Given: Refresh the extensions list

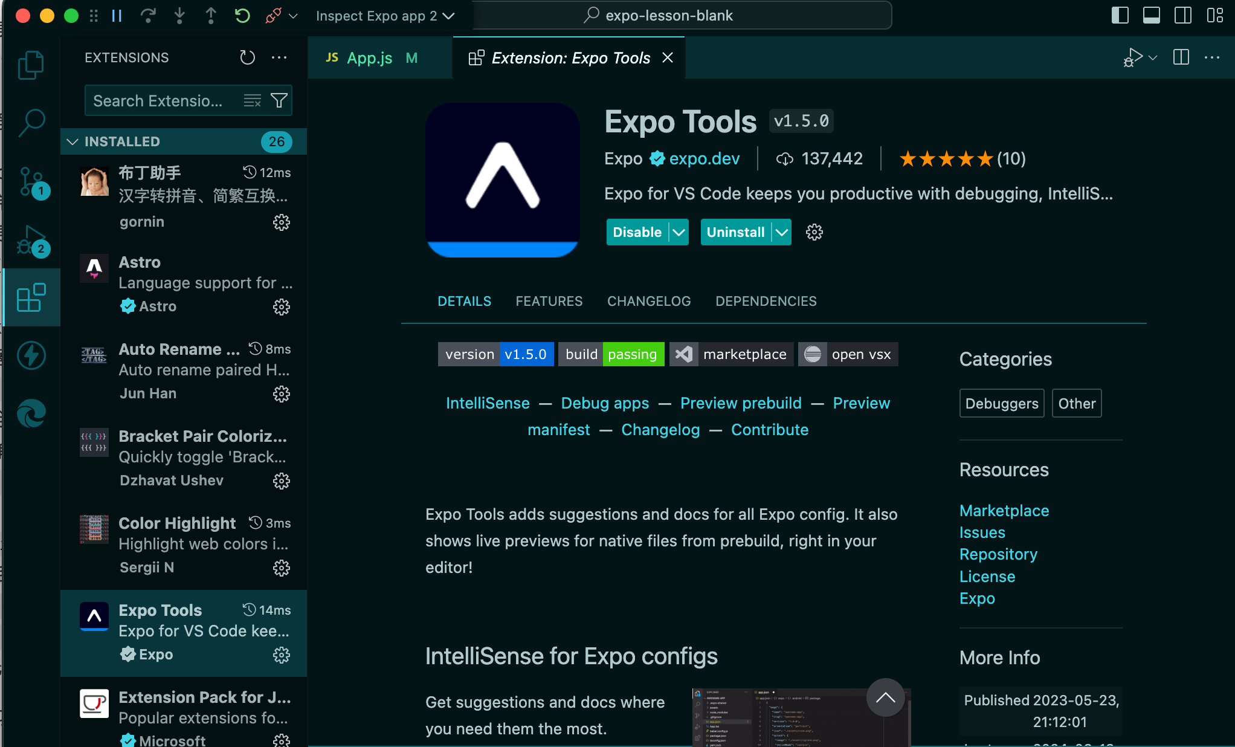Looking at the screenshot, I should click(x=247, y=57).
